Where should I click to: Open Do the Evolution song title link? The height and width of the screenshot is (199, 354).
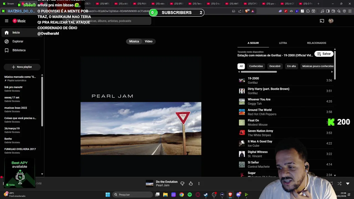point(167,182)
